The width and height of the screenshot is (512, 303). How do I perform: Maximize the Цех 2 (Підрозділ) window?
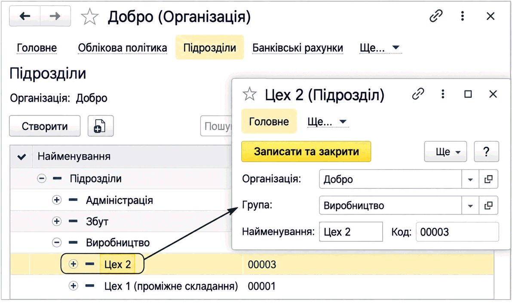point(468,94)
